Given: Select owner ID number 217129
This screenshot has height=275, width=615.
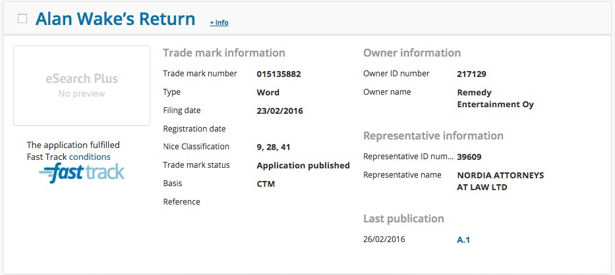Looking at the screenshot, I should [x=471, y=74].
